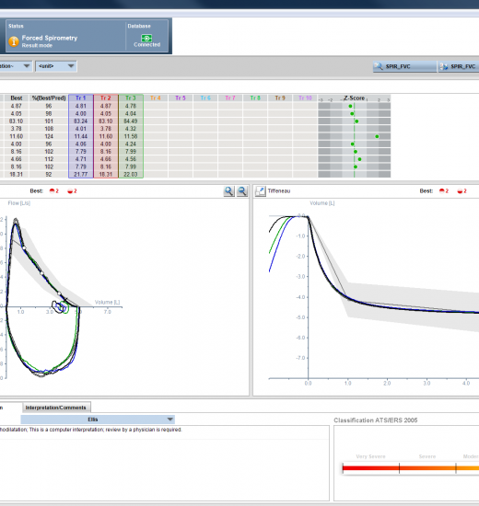
Task: Select value 83.24 in Tr 1 column
Action: pos(81,121)
